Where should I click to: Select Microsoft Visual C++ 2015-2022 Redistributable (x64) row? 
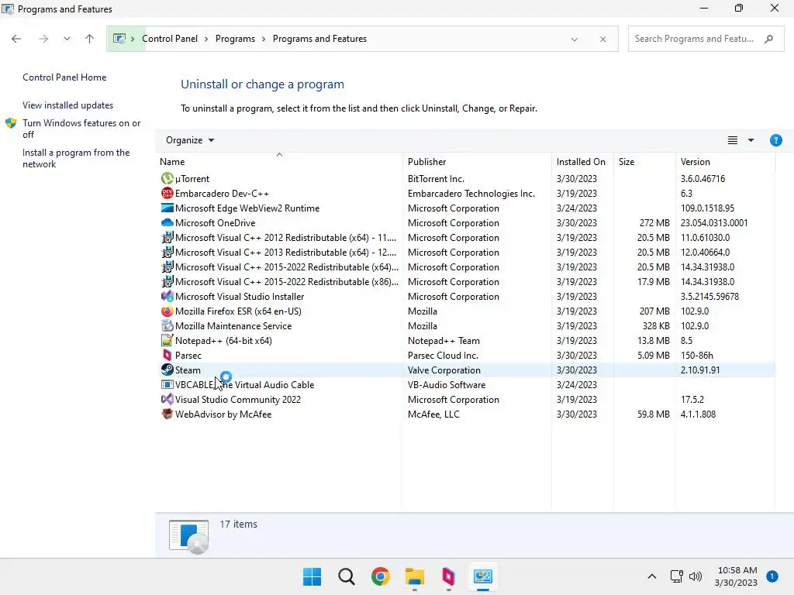[465, 267]
